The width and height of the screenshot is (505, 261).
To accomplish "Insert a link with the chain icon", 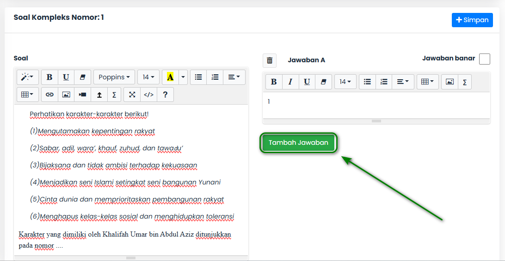I will [x=49, y=95].
